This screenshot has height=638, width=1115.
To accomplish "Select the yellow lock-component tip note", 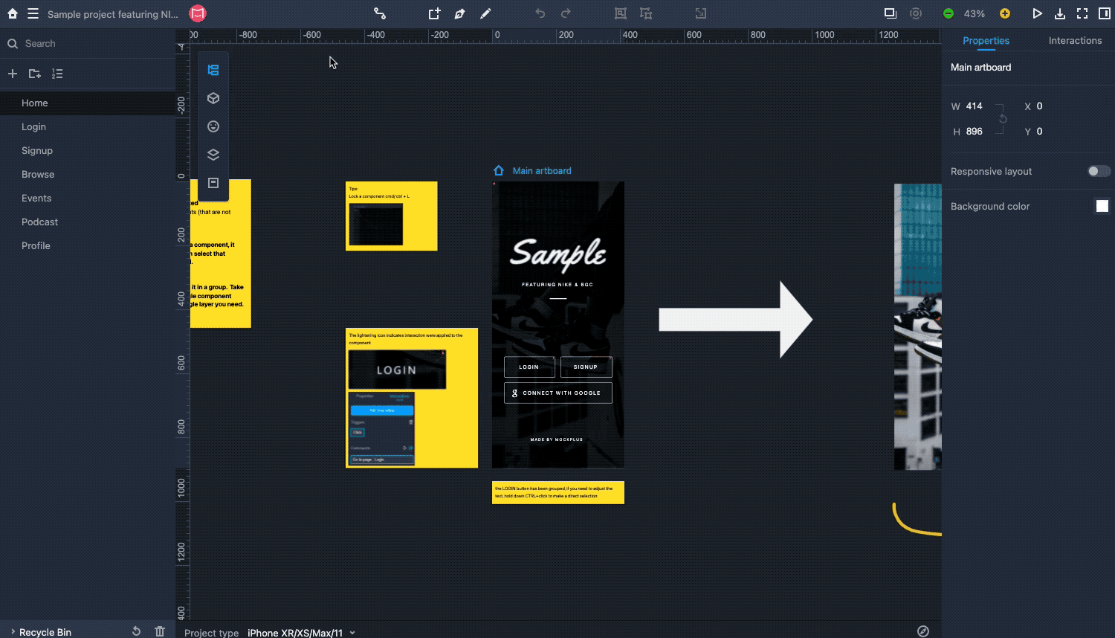I will click(x=392, y=216).
